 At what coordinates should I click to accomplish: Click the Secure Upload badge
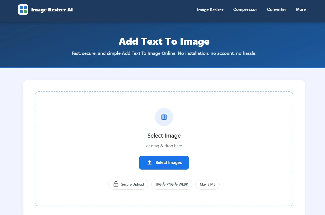[x=128, y=184]
